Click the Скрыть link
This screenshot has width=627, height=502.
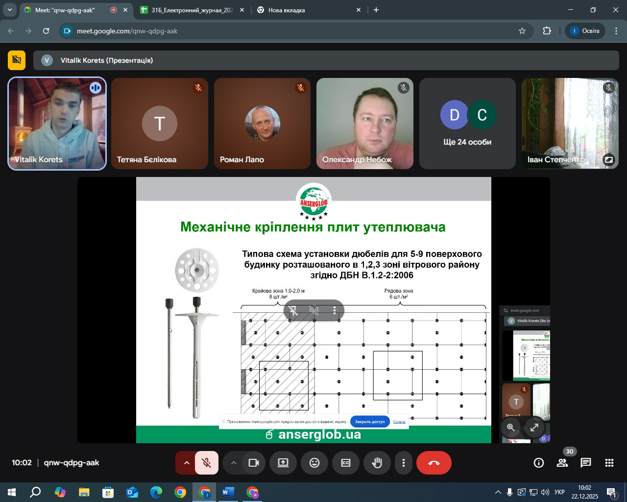[399, 422]
